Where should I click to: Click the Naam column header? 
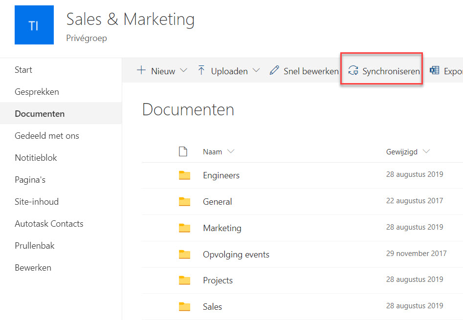click(x=212, y=151)
